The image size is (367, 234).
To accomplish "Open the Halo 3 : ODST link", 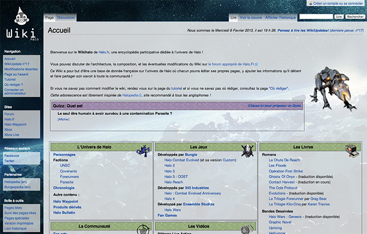I will click(176, 177).
